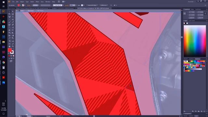Select the Zoom tool
The width and height of the screenshot is (208, 117).
(x=13, y=46)
